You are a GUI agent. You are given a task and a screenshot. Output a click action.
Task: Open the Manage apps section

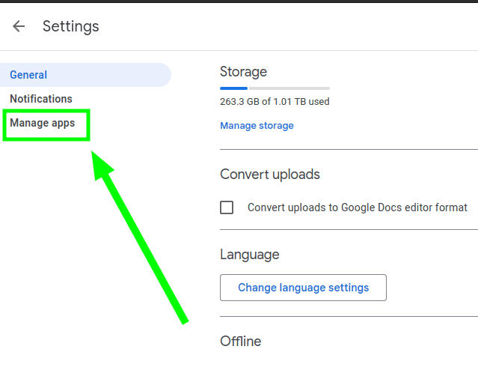43,123
